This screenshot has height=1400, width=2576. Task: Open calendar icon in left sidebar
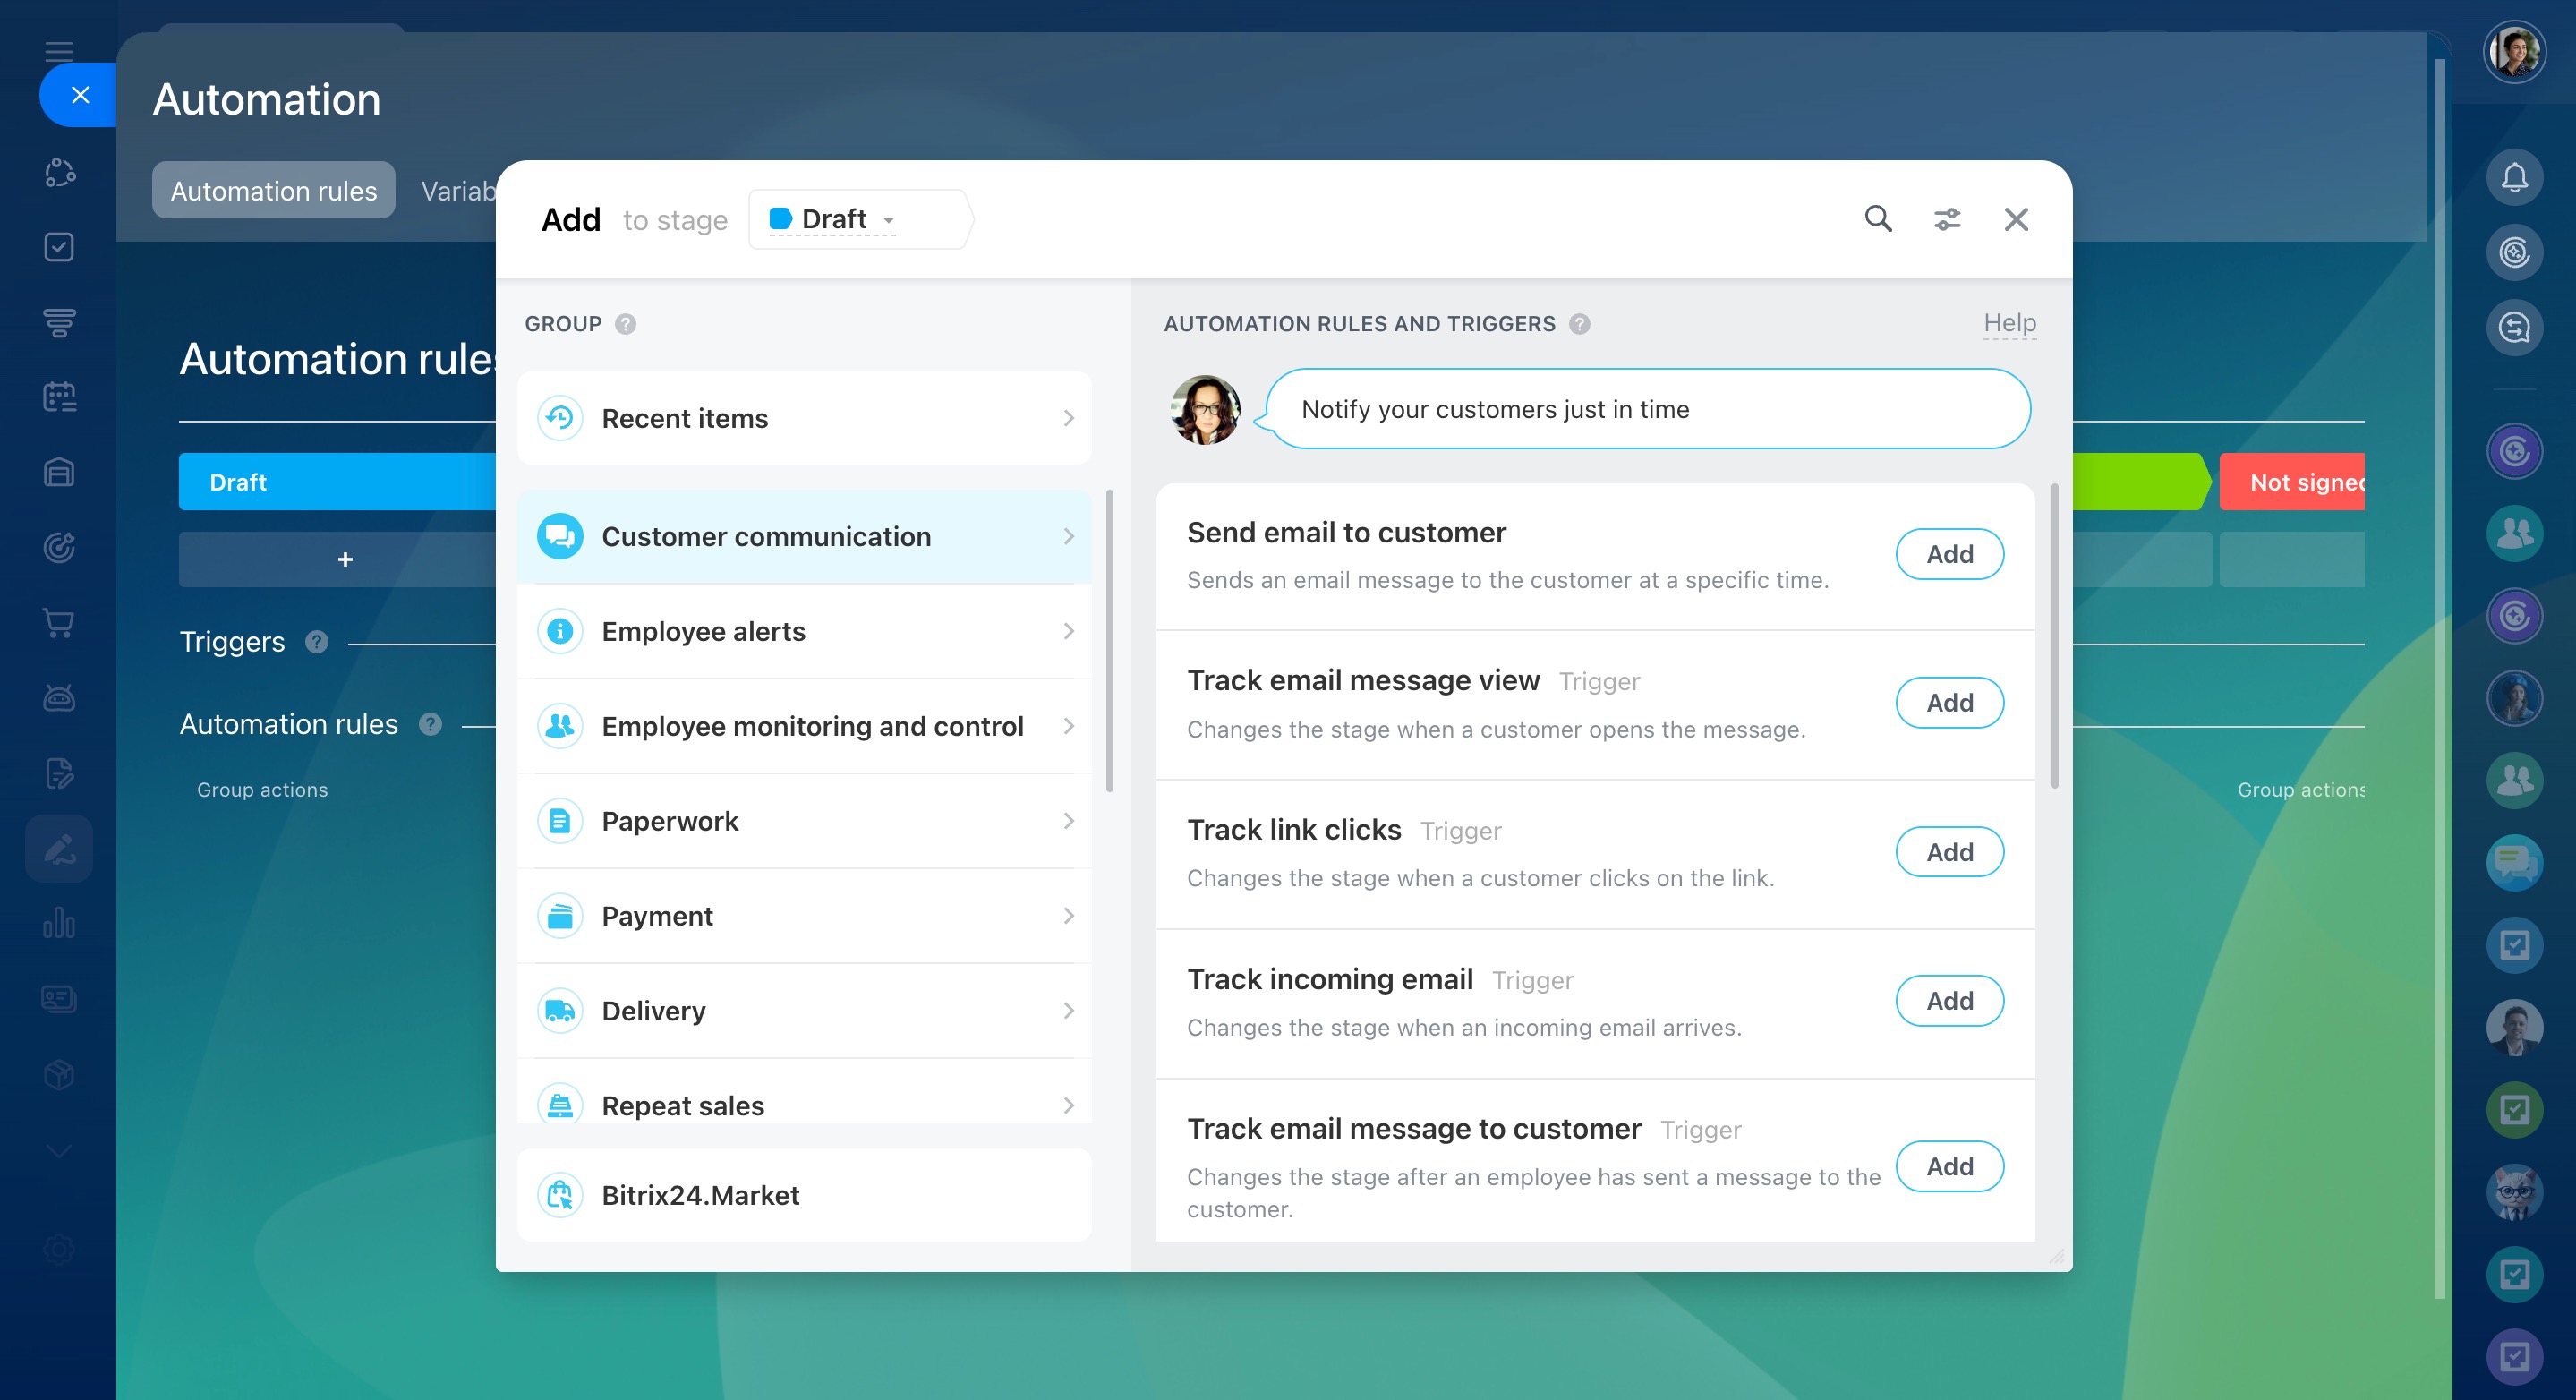coord(59,397)
